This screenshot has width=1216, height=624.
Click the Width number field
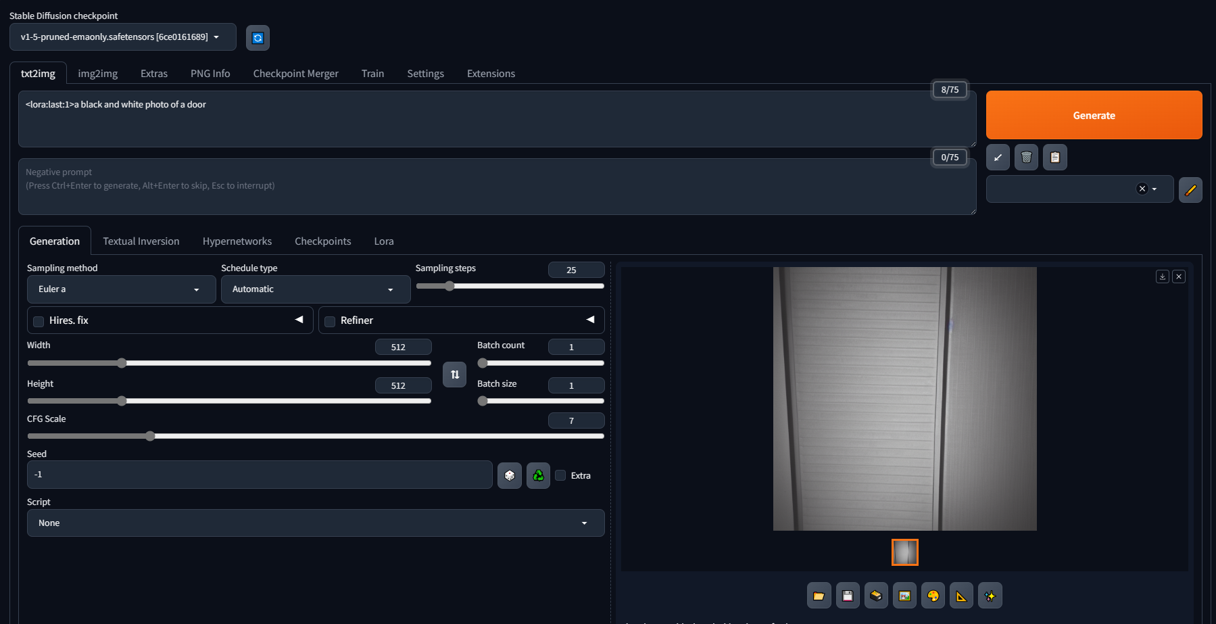coord(403,347)
